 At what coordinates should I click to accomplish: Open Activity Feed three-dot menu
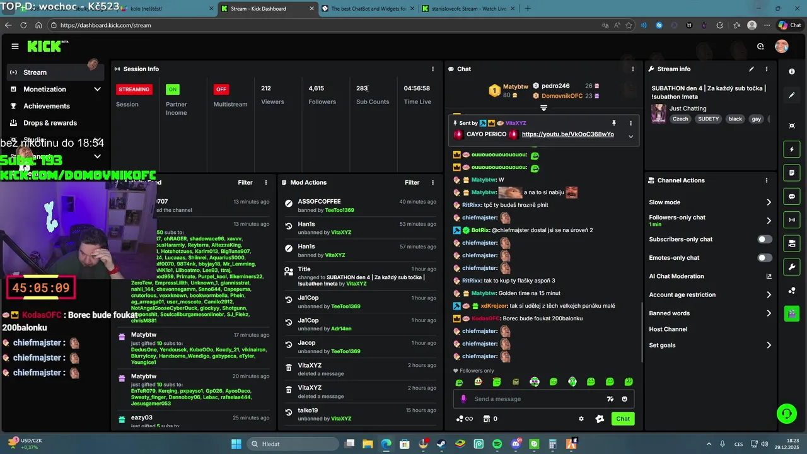266,182
